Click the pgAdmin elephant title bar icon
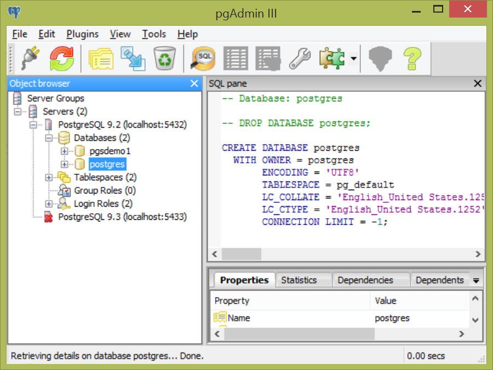 (14, 12)
